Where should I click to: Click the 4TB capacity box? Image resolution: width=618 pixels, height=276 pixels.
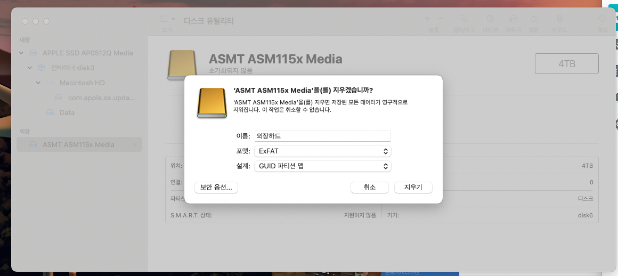pyautogui.click(x=567, y=63)
